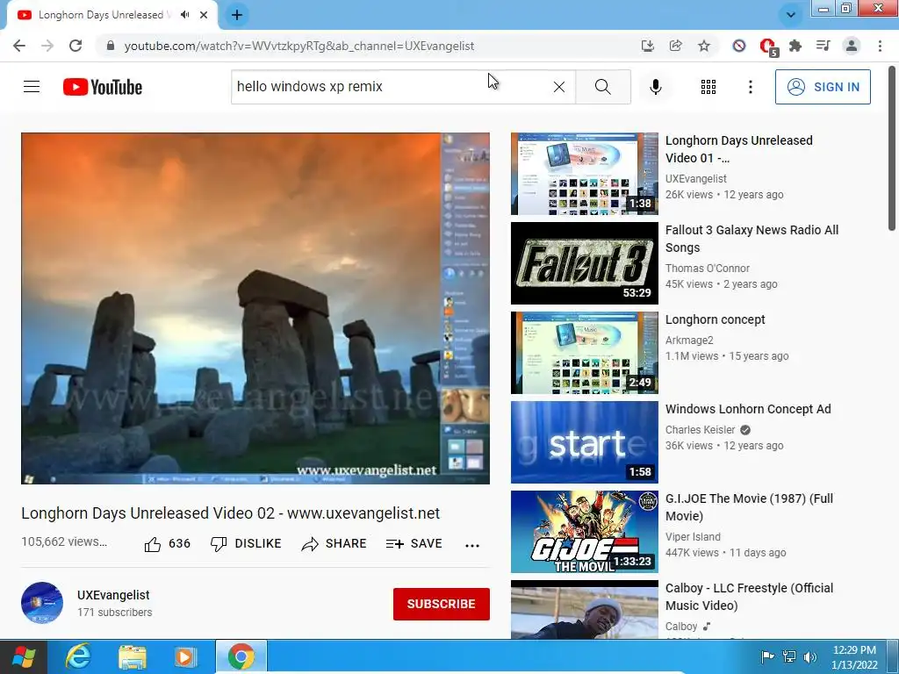Image resolution: width=899 pixels, height=674 pixels.
Task: Dislike the video
Action: [246, 544]
